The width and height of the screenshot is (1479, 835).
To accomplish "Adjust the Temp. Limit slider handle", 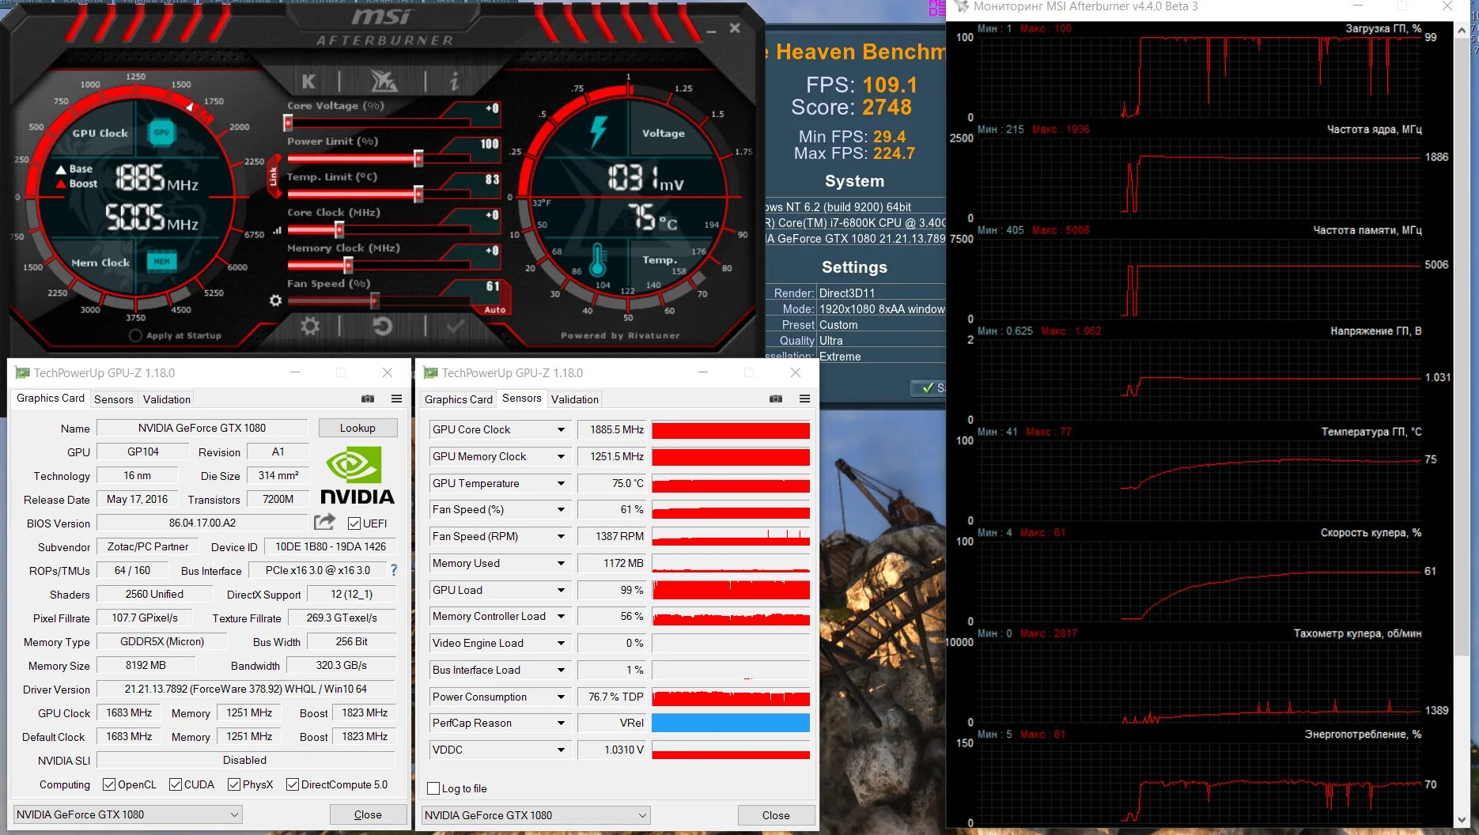I will tap(418, 194).
